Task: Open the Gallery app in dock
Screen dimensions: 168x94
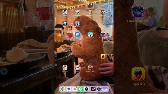Action: click(105, 89)
